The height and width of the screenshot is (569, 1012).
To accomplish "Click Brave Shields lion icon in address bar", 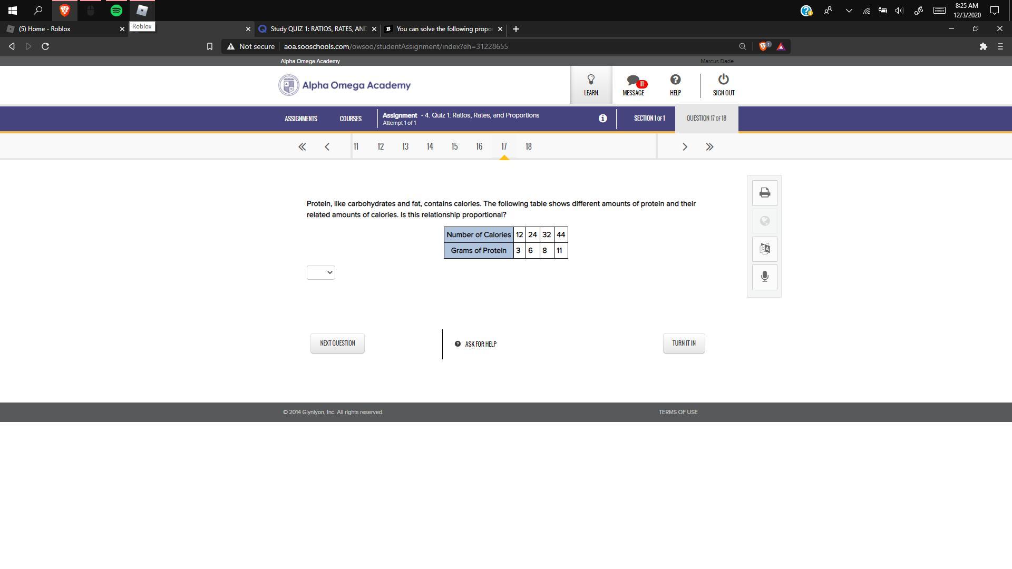I will pyautogui.click(x=763, y=46).
